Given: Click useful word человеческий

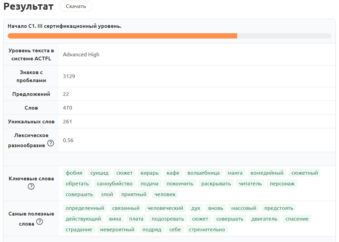Looking at the screenshot, I should click(165, 208).
